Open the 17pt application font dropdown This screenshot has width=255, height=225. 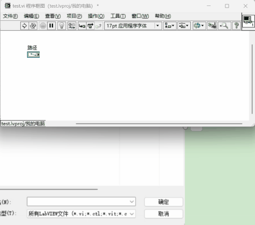[133, 25]
